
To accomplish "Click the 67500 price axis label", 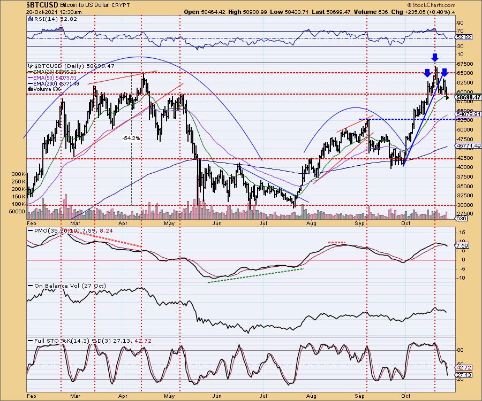I will click(465, 64).
